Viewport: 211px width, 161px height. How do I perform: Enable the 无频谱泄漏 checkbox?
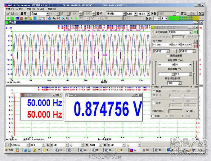168,56
